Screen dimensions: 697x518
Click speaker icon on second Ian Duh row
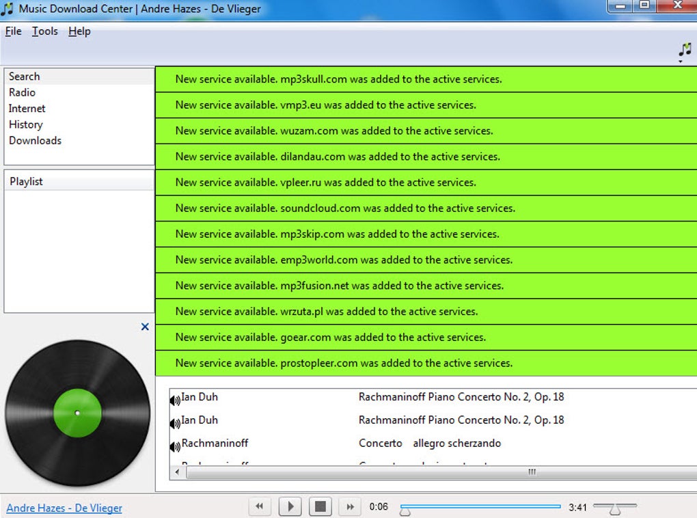[x=175, y=423]
